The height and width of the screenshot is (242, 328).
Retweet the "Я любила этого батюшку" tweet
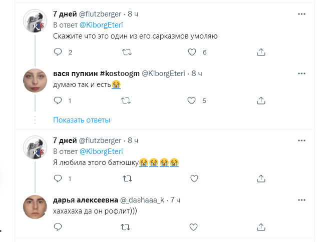(x=127, y=178)
